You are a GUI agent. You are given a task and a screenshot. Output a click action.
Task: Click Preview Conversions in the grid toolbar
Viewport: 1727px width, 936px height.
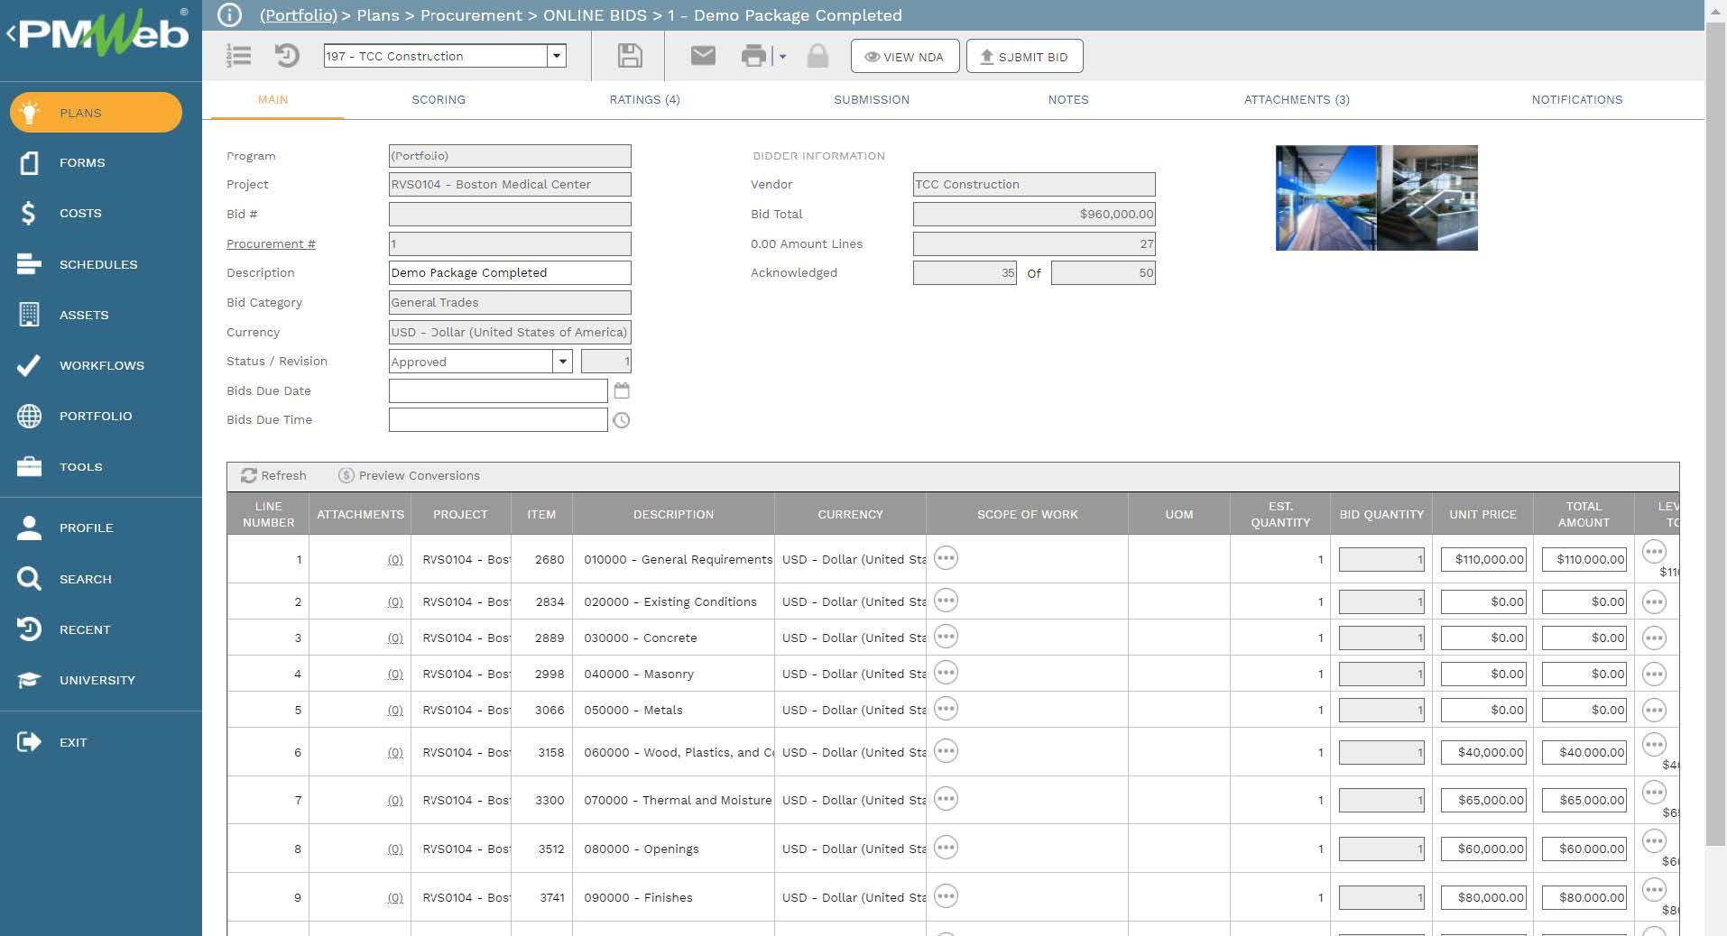tap(409, 475)
